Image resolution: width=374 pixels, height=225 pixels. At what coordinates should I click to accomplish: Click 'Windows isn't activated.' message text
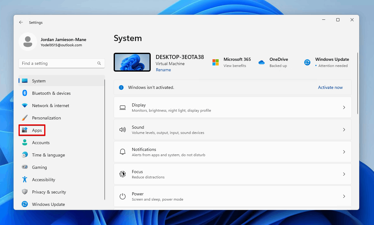151,87
